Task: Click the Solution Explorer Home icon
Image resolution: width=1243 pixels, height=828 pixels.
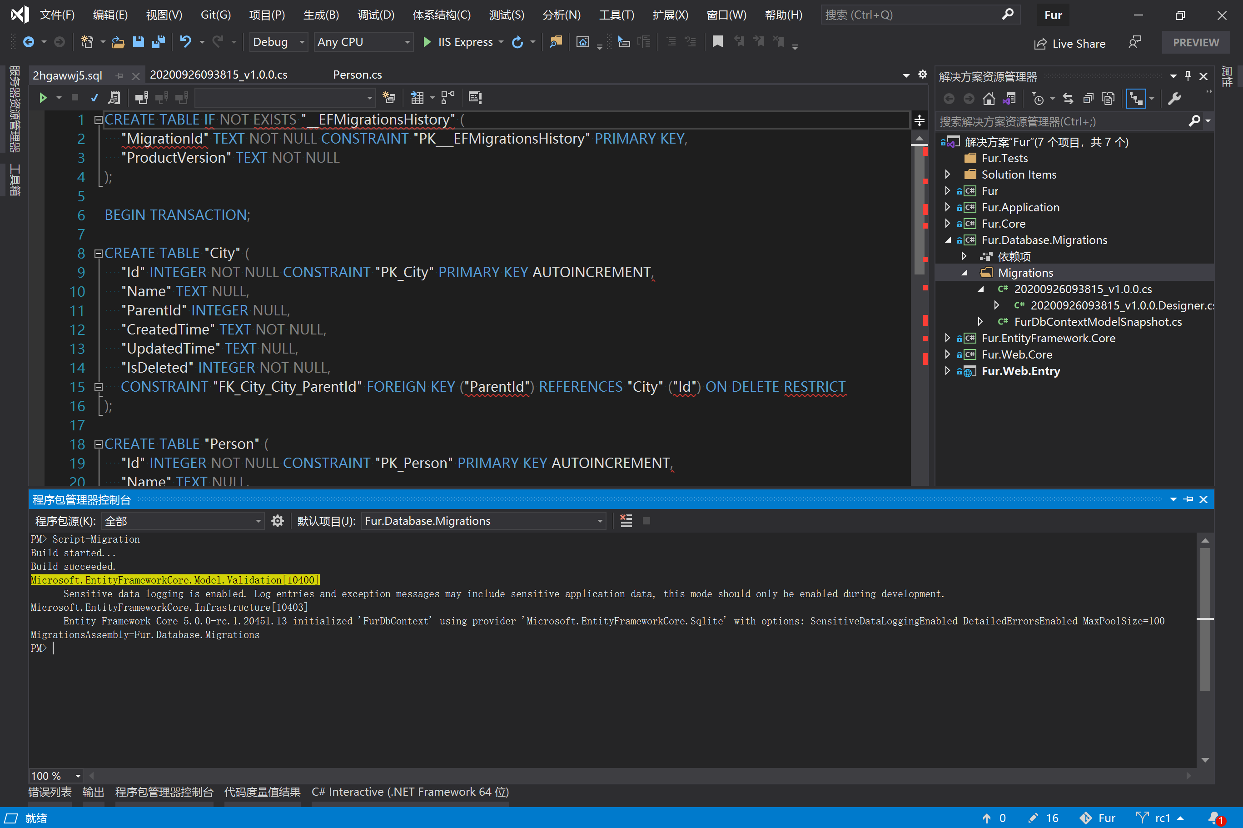Action: tap(989, 99)
